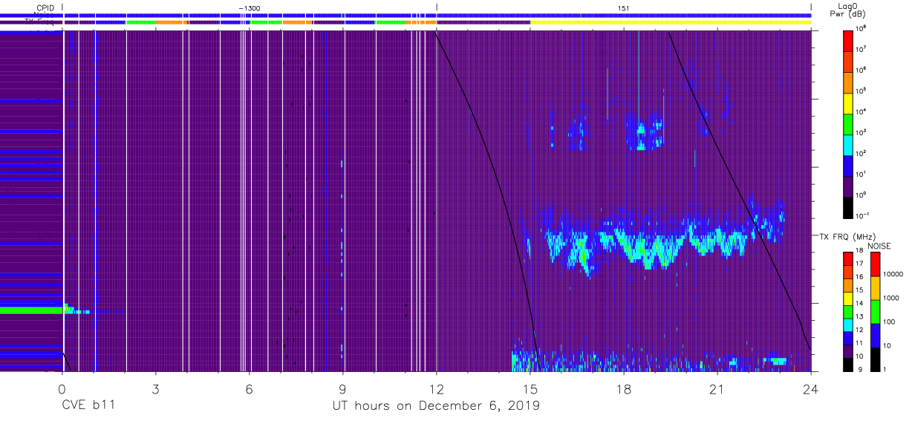Pick the blue segment of the NOISE colorbar
The width and height of the screenshot is (912, 421).
876,336
